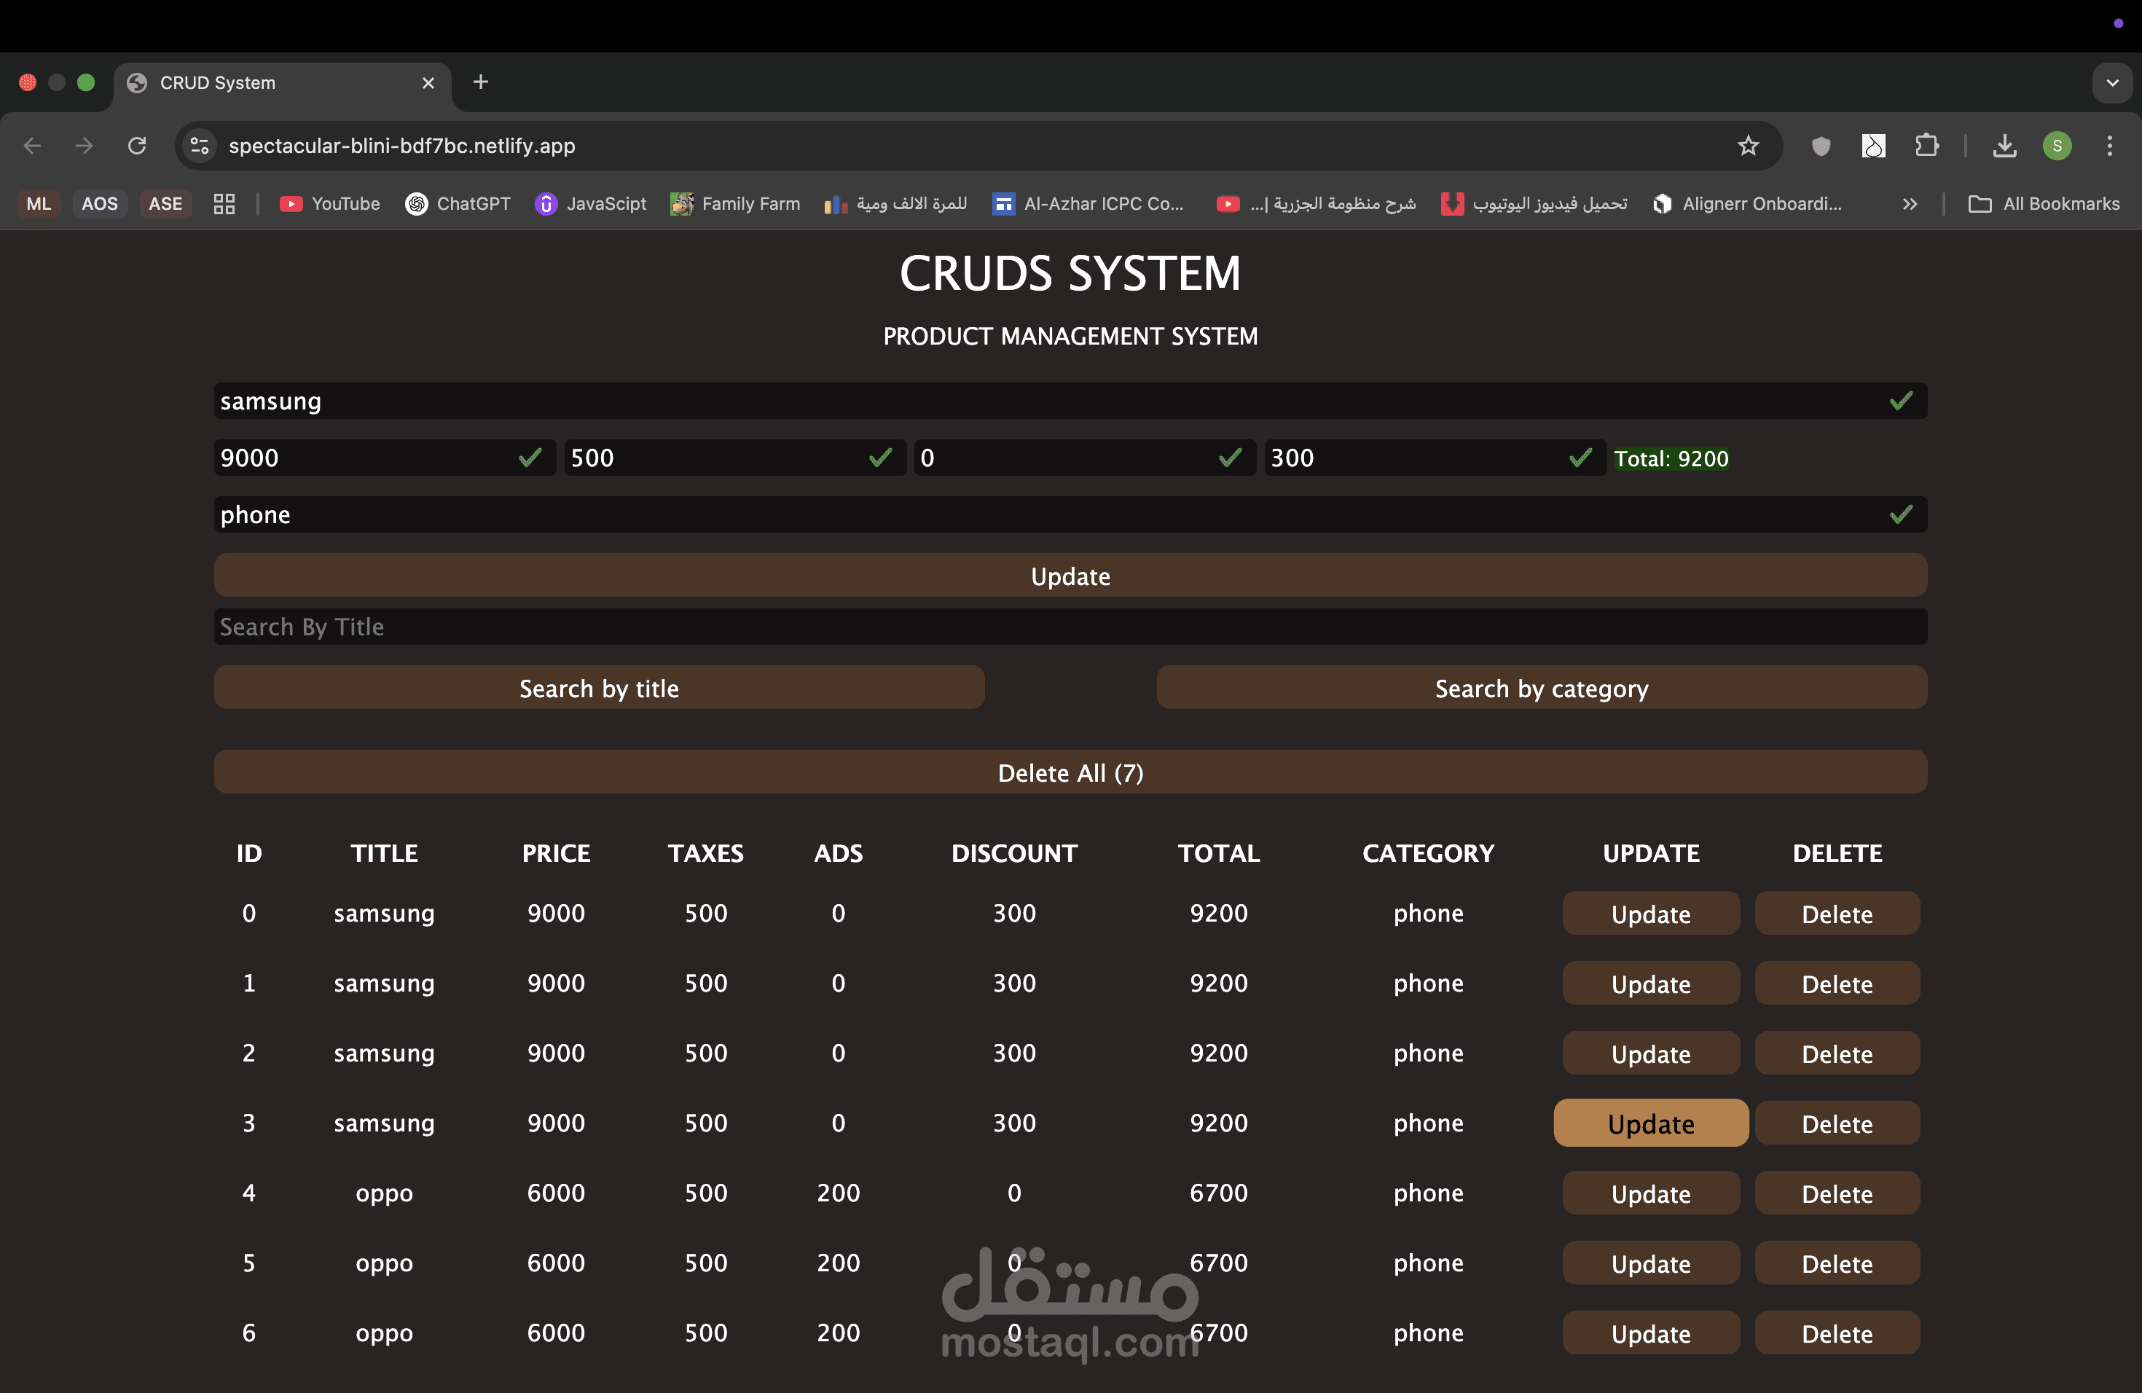
Task: Go back to previous page
Action: (32, 146)
